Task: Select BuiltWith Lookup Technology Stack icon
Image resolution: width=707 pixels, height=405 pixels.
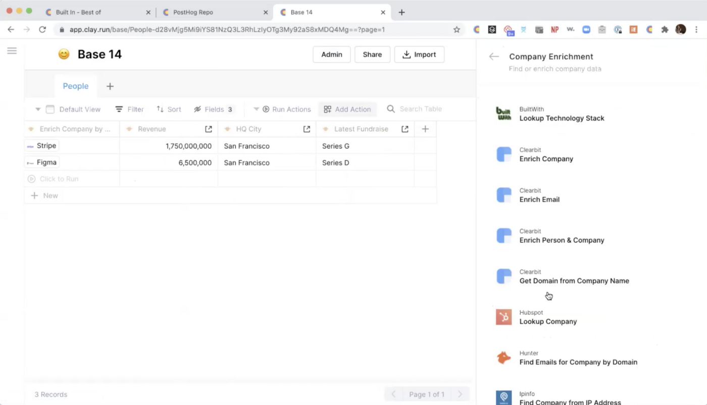Action: pos(503,113)
